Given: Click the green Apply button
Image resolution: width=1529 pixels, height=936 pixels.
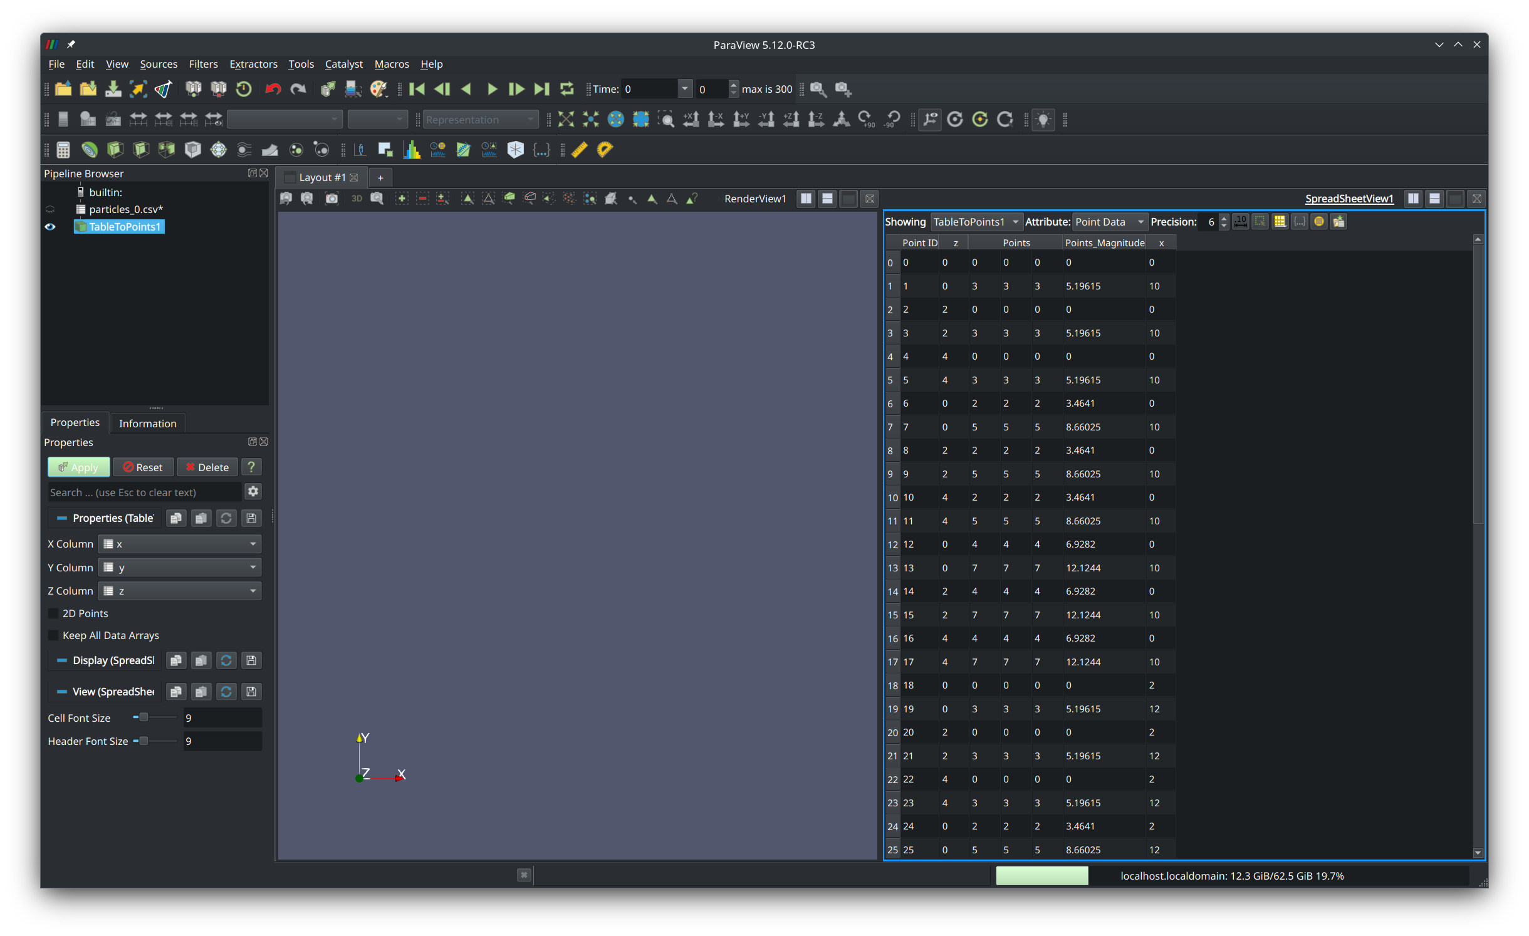Looking at the screenshot, I should point(78,467).
